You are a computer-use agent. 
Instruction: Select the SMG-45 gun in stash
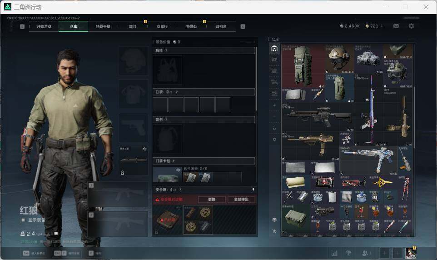click(x=368, y=161)
